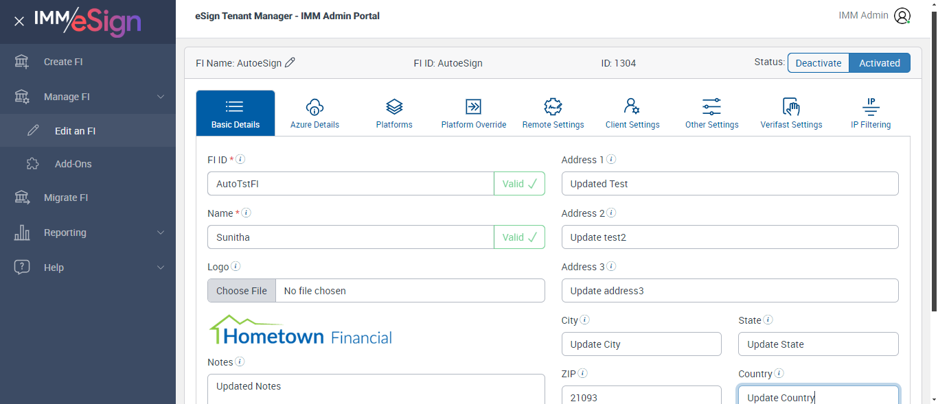The width and height of the screenshot is (938, 404).
Task: Click the FI ID info icon
Action: tap(240, 159)
